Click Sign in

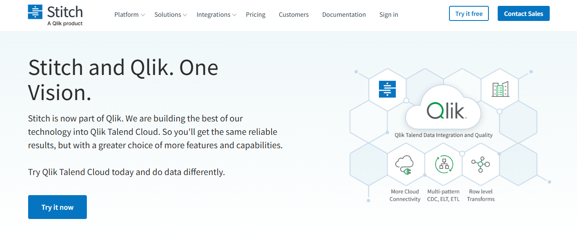coord(389,15)
